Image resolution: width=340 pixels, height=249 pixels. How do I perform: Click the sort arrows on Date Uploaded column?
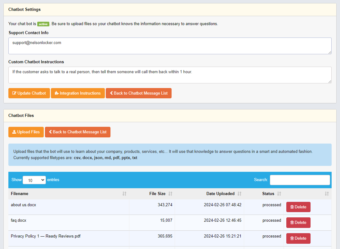[239, 193]
